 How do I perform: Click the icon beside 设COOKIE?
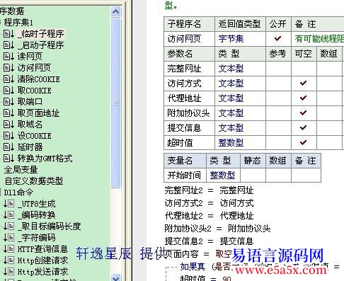click(8, 136)
